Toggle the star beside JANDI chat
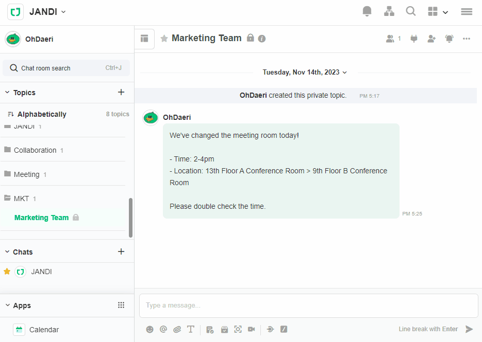This screenshot has width=482, height=342. 7,272
